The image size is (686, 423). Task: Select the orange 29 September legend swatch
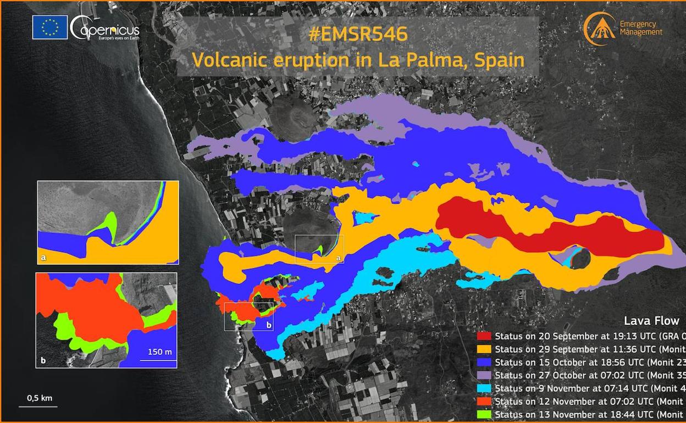[484, 349]
